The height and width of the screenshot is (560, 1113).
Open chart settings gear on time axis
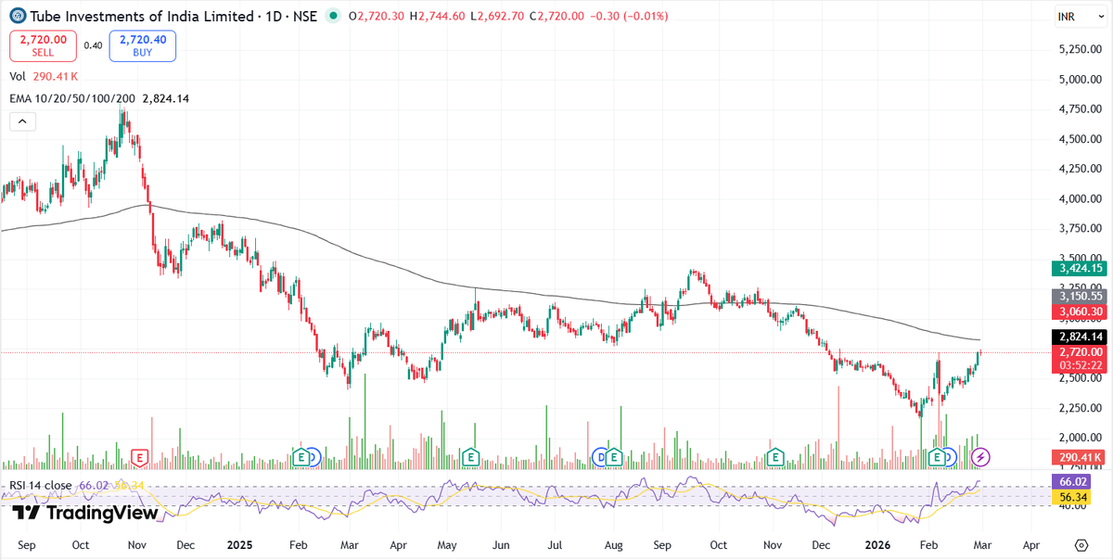[x=1081, y=544]
